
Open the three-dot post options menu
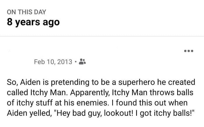tap(188, 51)
